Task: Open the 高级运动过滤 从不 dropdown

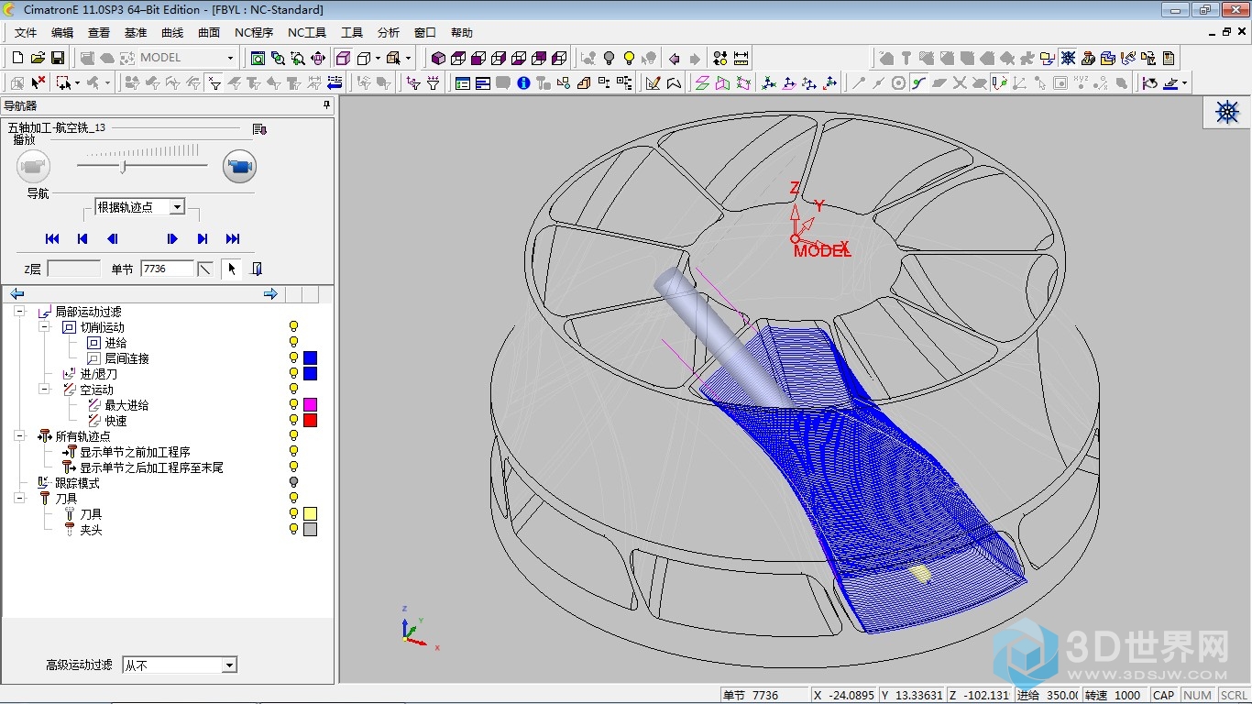Action: pos(229,665)
